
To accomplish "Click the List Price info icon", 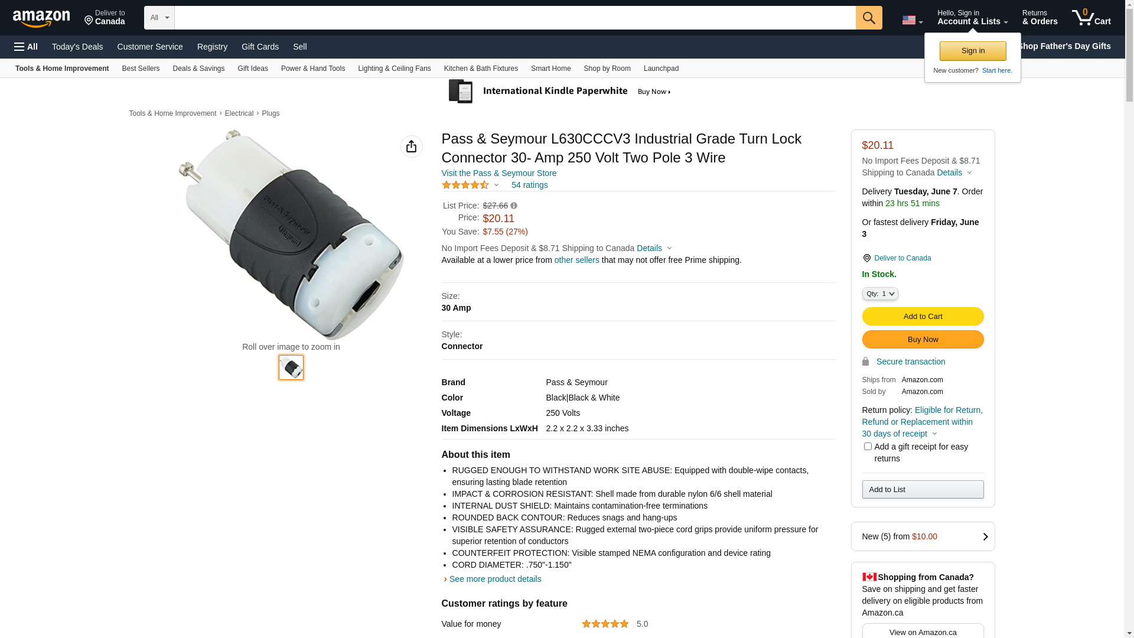I will [x=514, y=206].
